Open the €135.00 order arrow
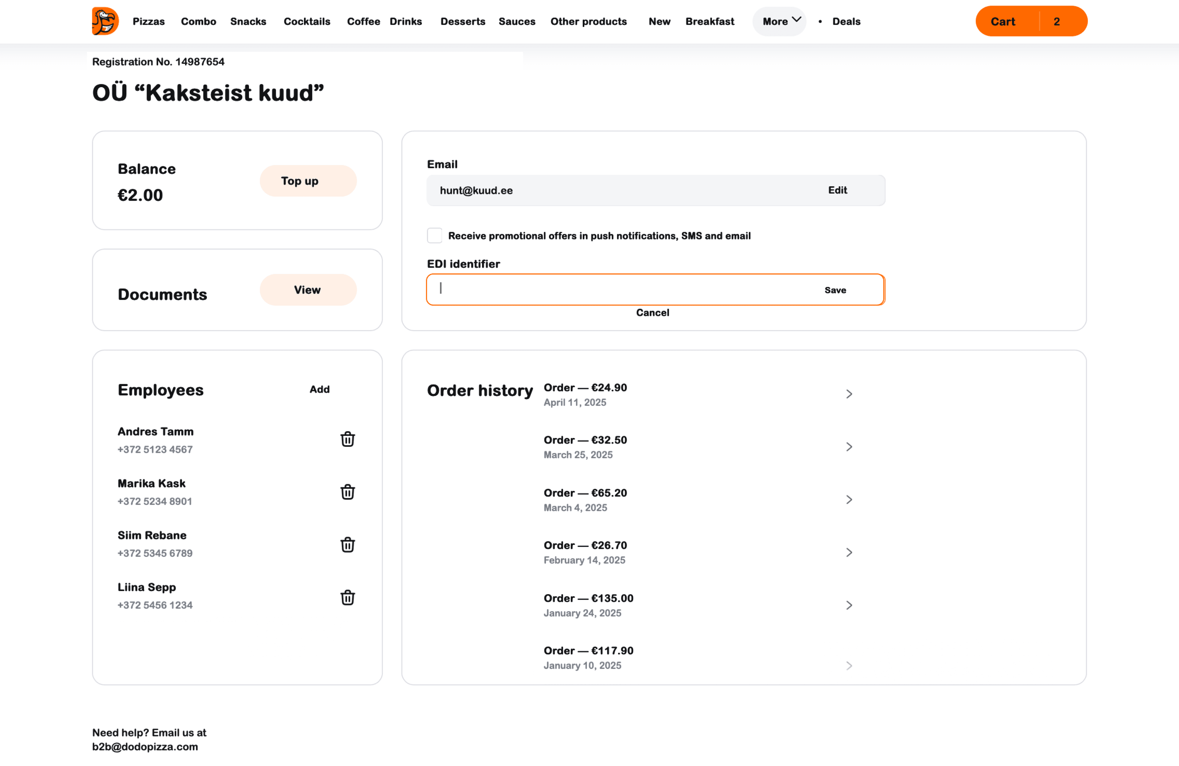The width and height of the screenshot is (1179, 766). [849, 605]
